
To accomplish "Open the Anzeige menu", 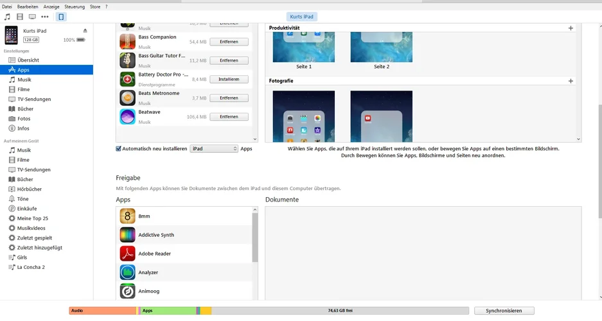I will click(x=51, y=6).
